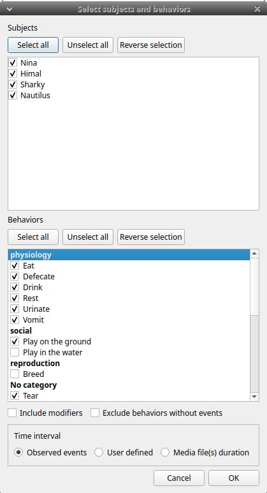Select the reproduction category header
This screenshot has width=267, height=493.
click(x=129, y=363)
